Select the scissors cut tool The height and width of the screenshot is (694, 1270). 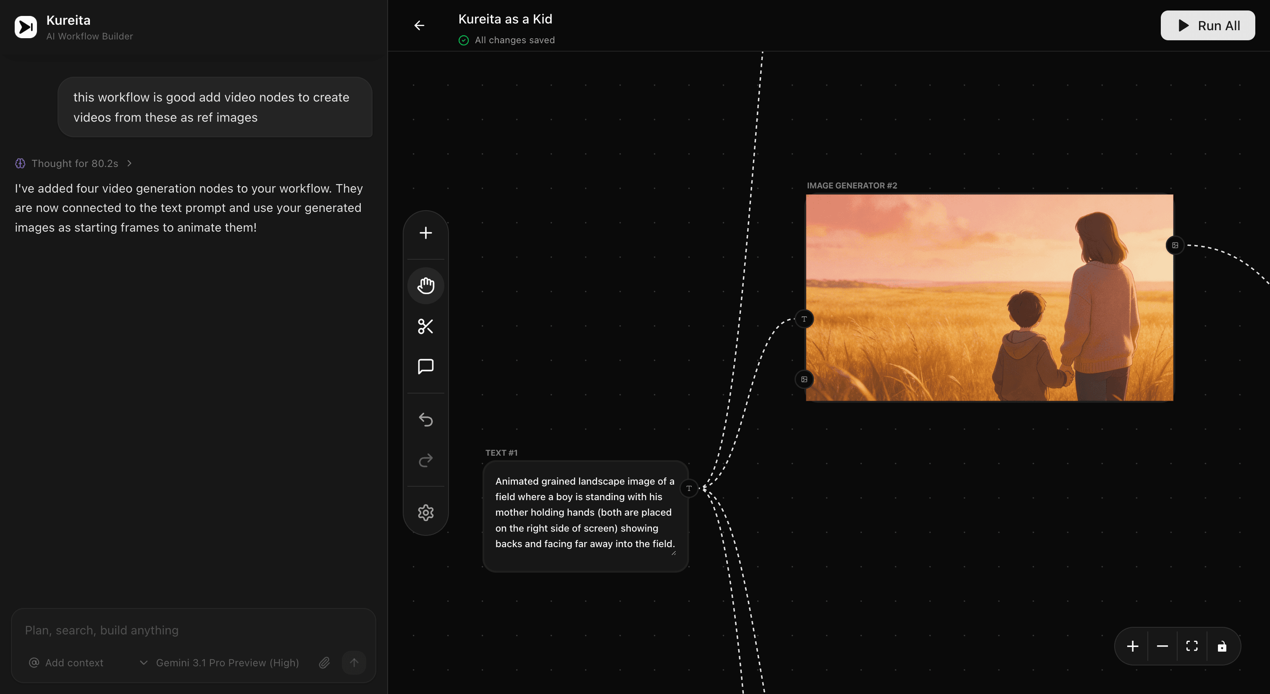click(425, 326)
